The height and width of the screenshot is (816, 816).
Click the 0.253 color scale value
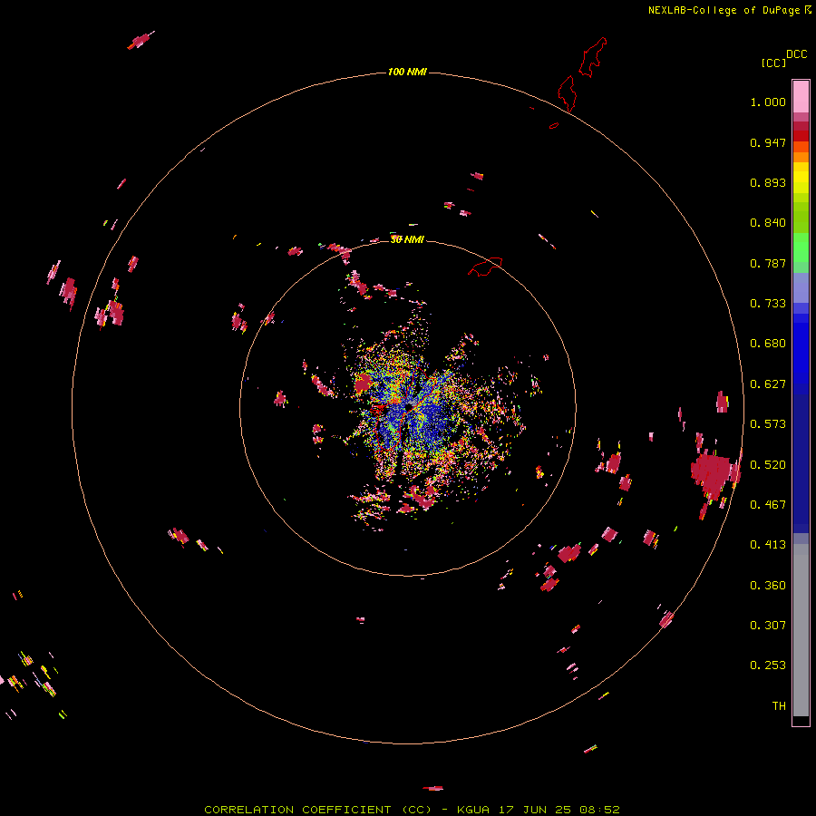click(x=768, y=665)
